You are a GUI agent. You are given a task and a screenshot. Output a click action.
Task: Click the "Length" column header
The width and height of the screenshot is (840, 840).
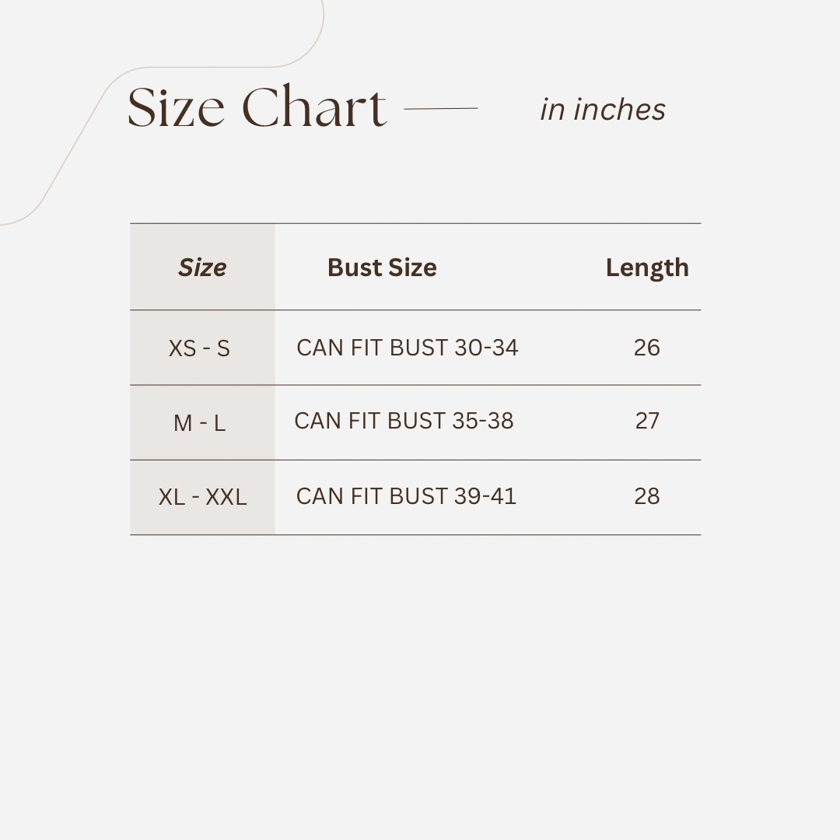[647, 268]
